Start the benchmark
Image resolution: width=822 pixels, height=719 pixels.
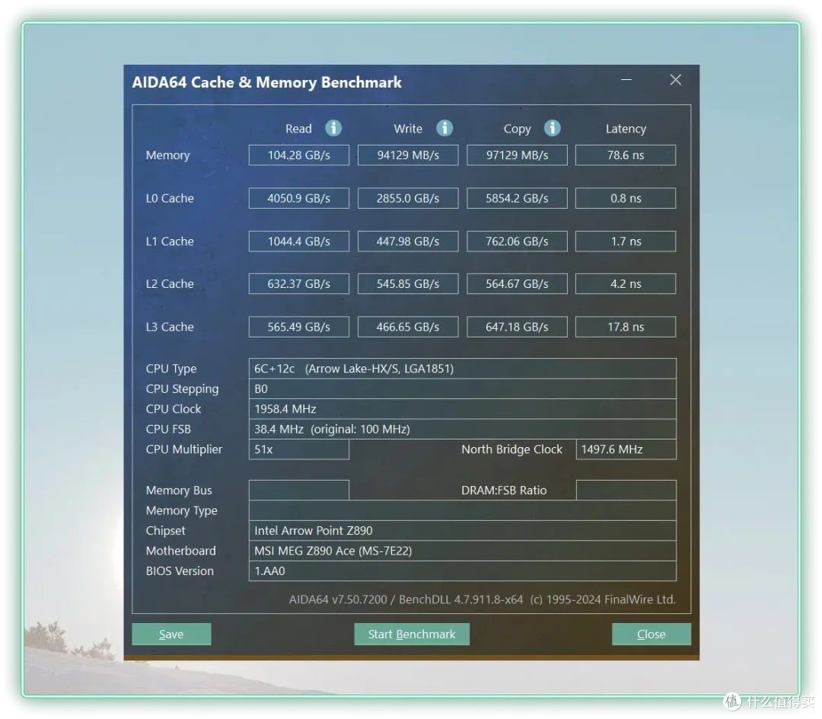(x=412, y=634)
